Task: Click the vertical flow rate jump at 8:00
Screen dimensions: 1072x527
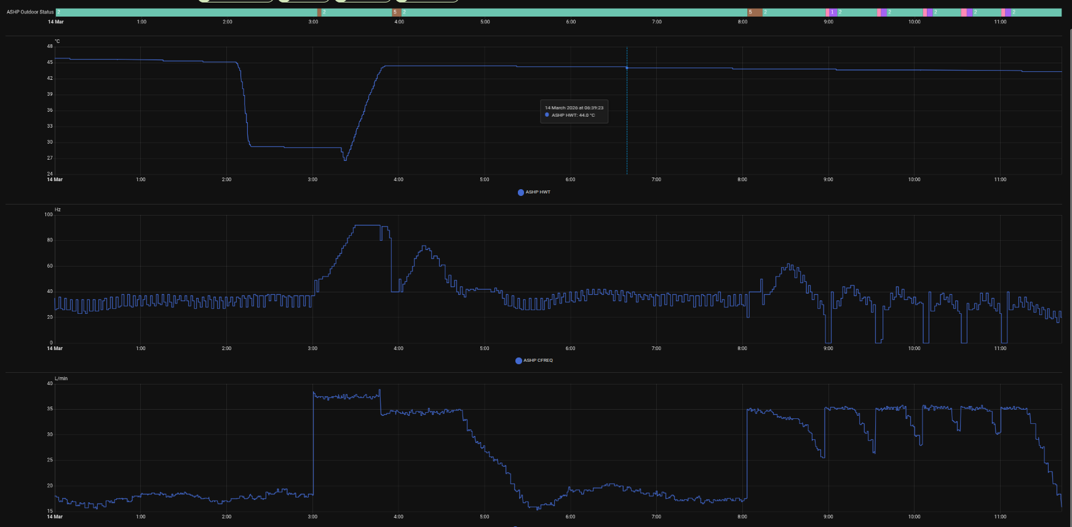Action: pyautogui.click(x=747, y=455)
